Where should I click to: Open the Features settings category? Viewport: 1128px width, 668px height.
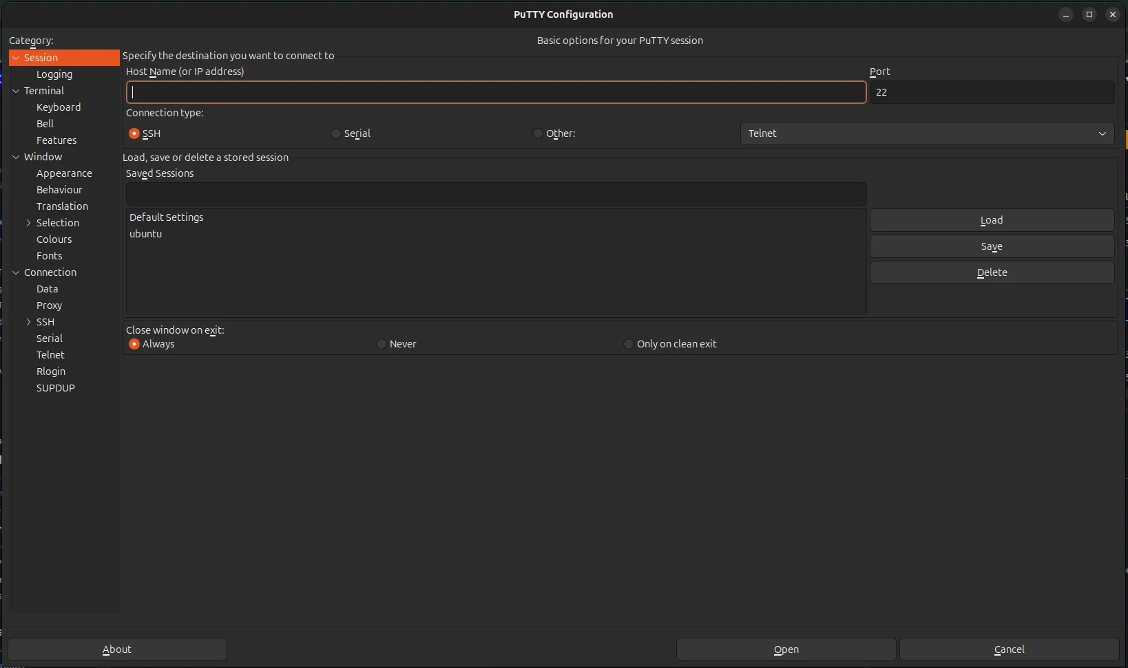pos(56,140)
